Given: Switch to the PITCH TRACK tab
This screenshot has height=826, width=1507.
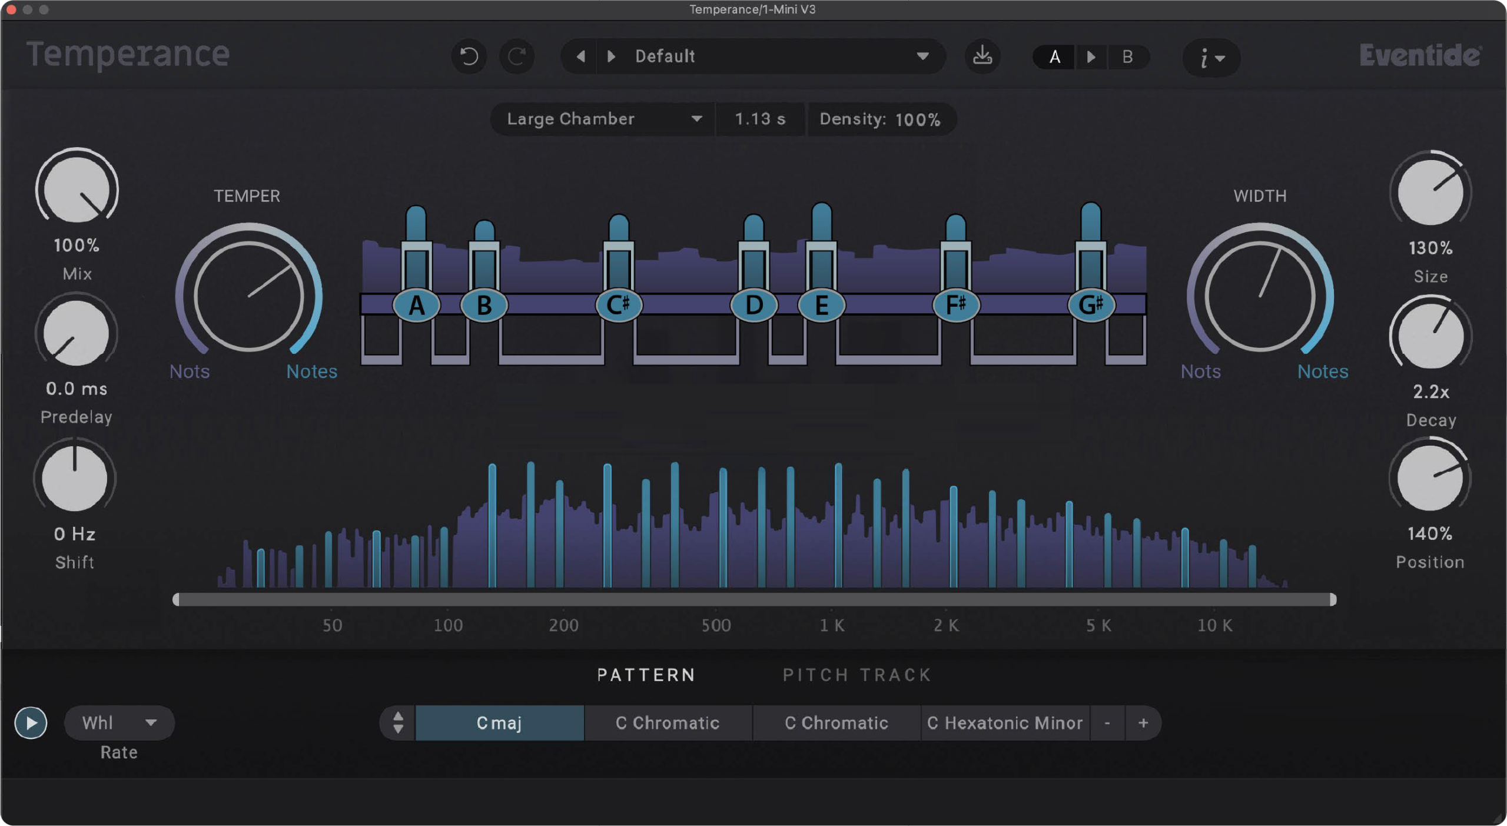Looking at the screenshot, I should (x=857, y=675).
